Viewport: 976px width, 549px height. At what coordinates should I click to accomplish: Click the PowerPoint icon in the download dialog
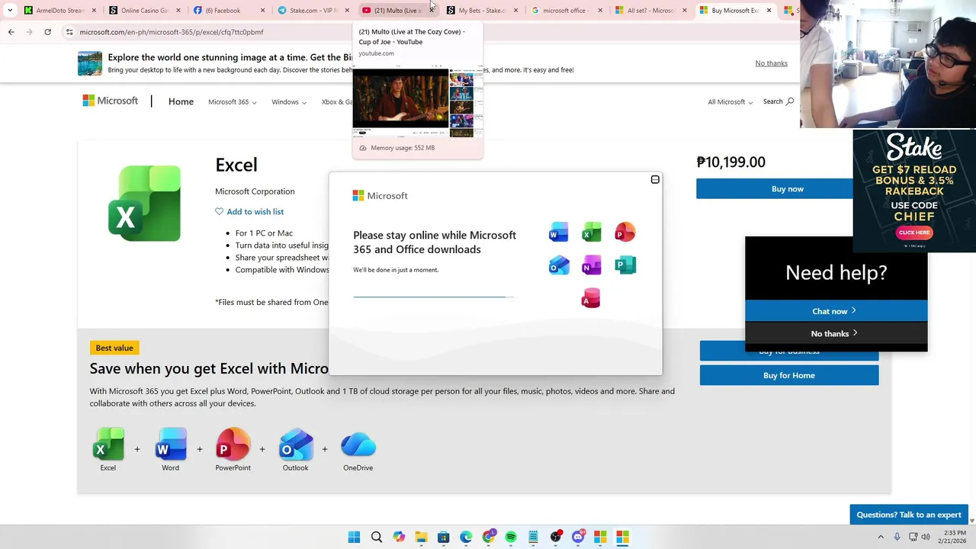[x=625, y=233]
